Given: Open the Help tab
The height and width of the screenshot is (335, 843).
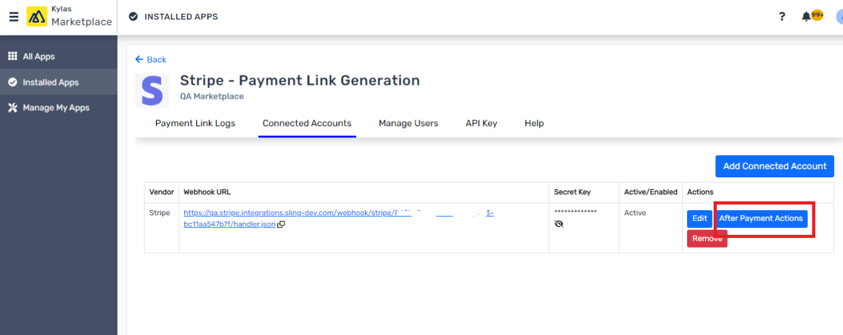Looking at the screenshot, I should 534,123.
